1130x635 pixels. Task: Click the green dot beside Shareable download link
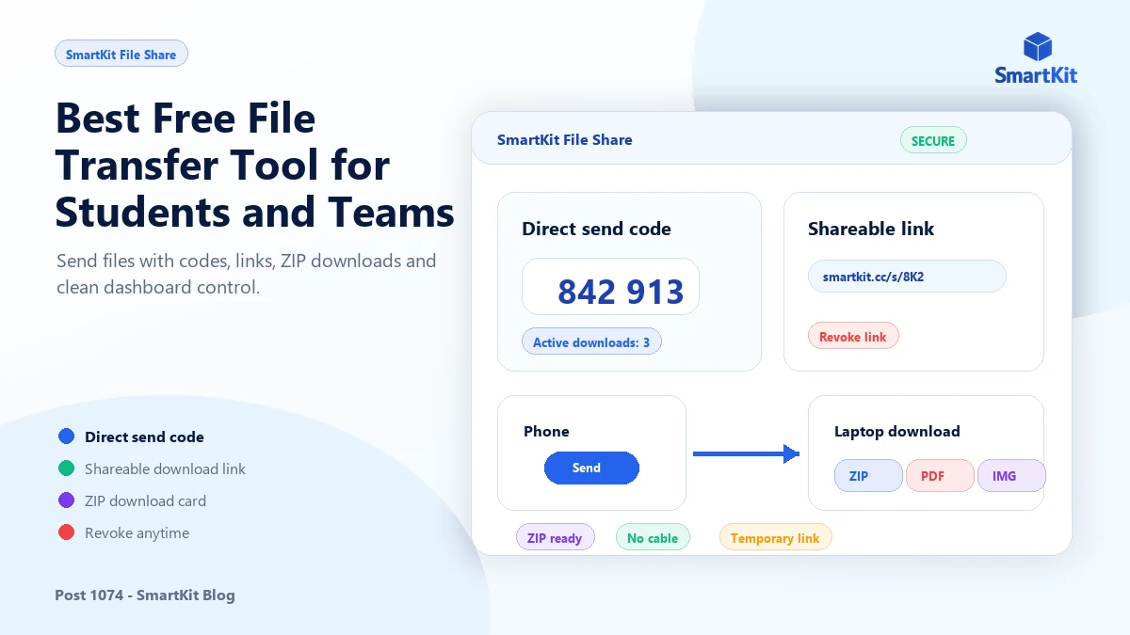[66, 468]
